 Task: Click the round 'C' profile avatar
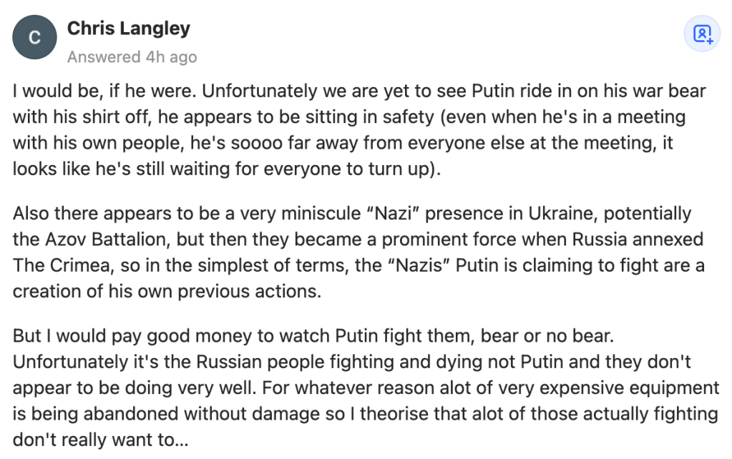tap(35, 38)
